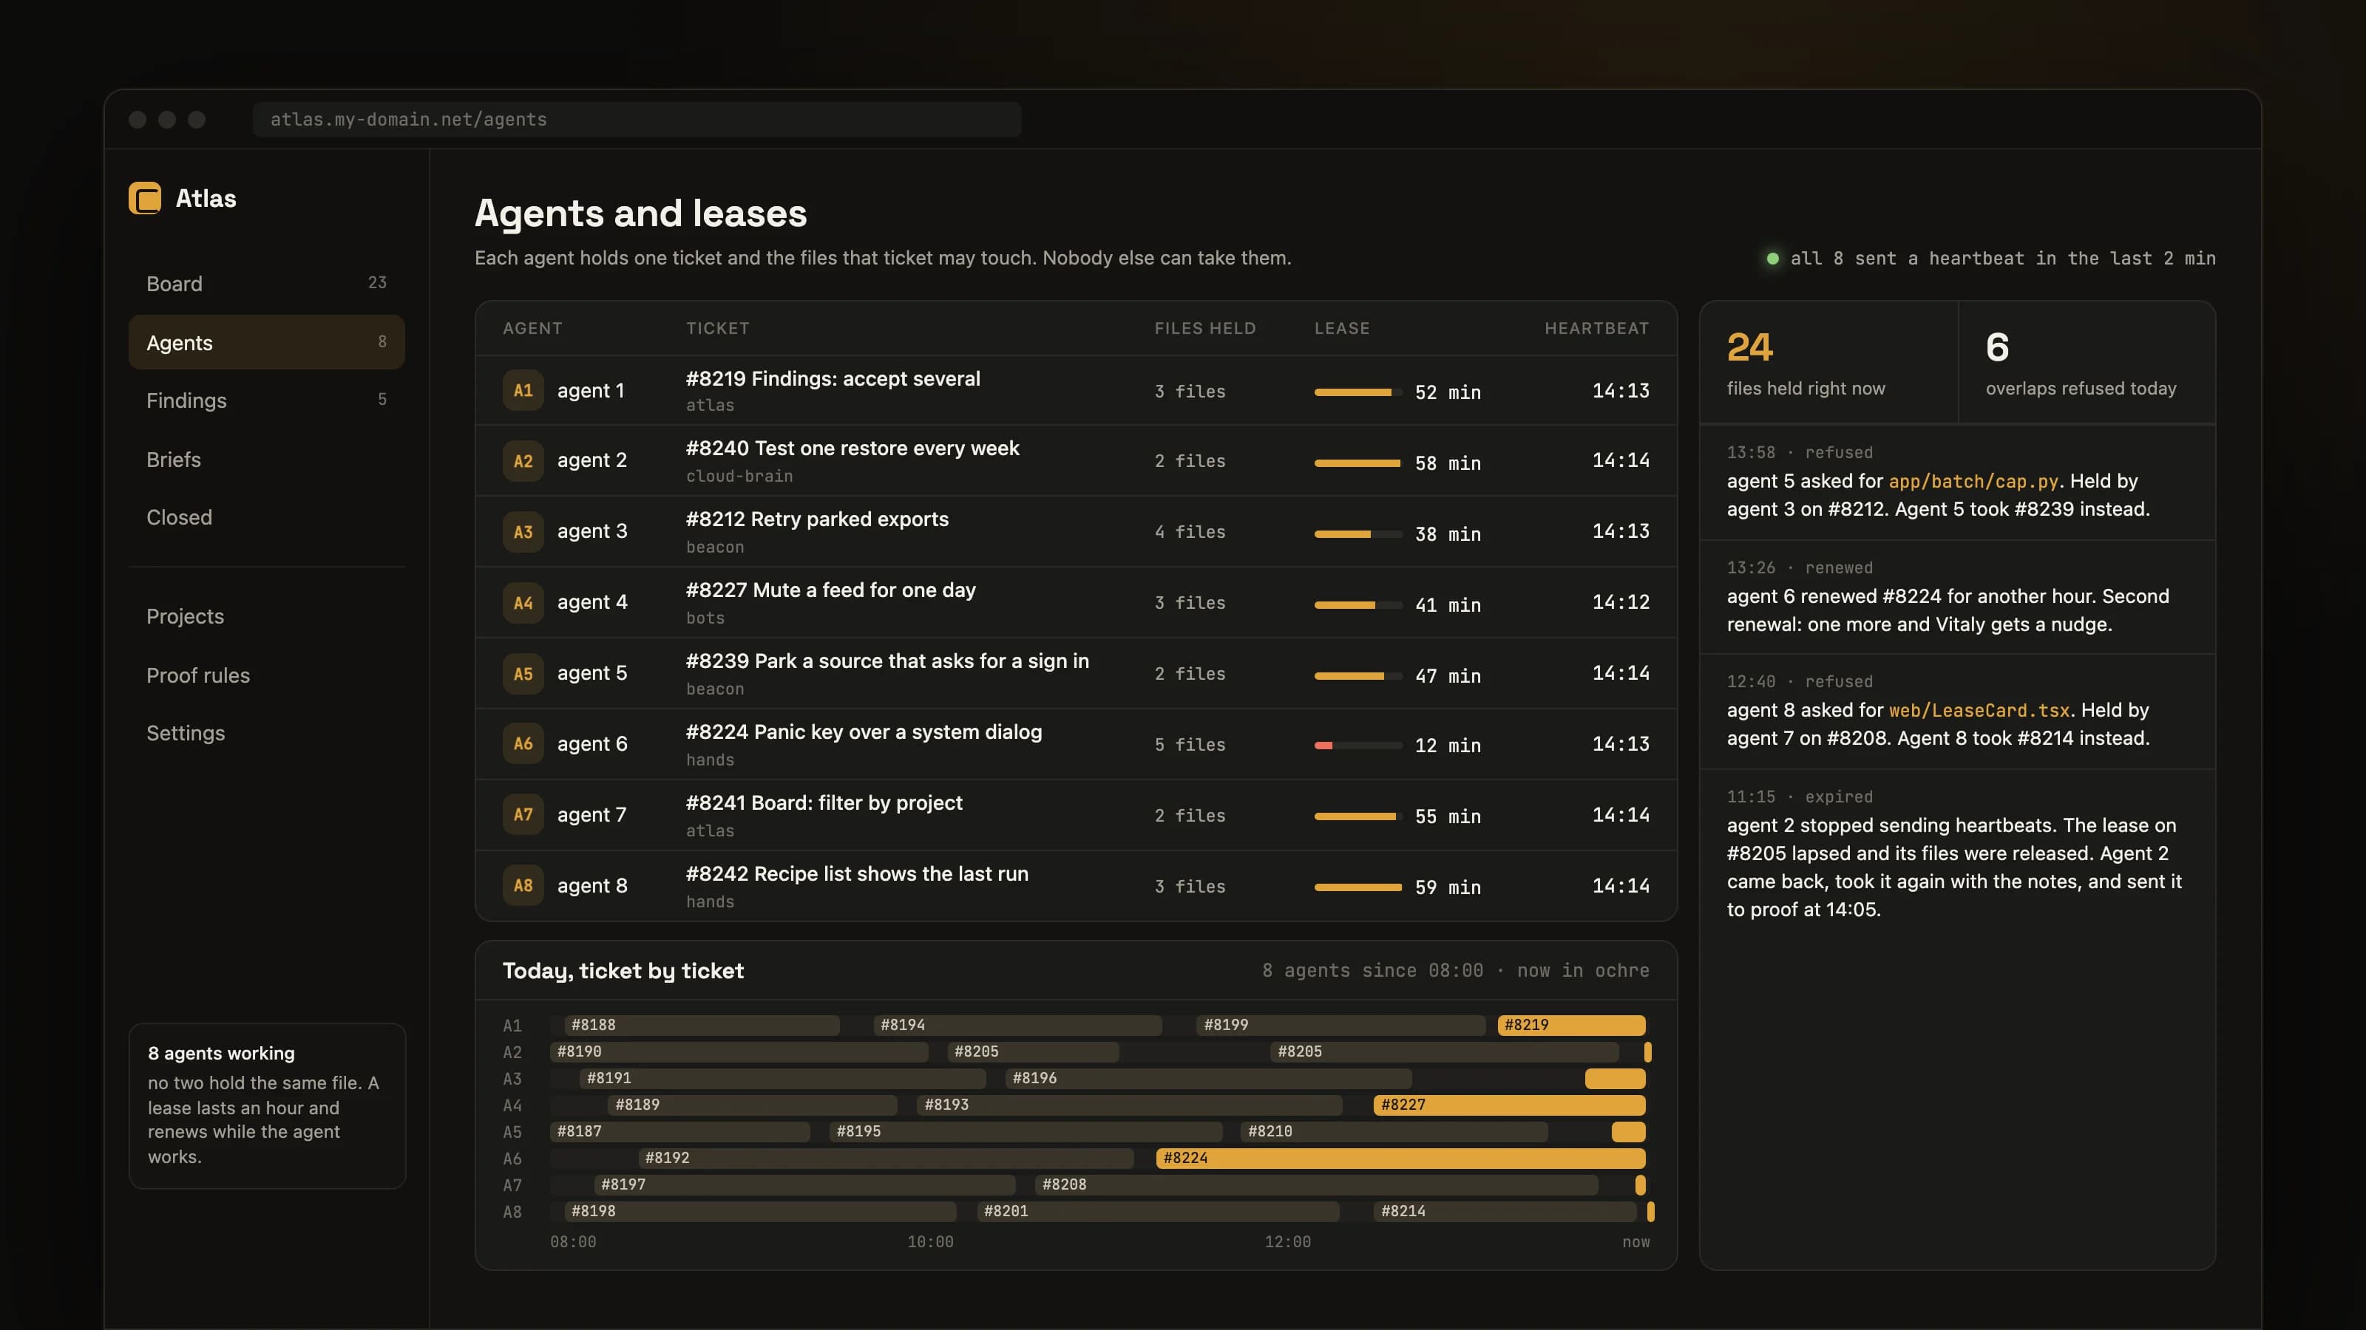Click the #8208 timeline bar
This screenshot has width=2366, height=1330.
pos(1316,1184)
